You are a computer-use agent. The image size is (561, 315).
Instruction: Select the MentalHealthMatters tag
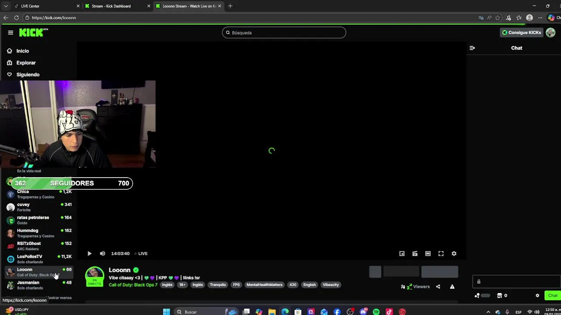tap(264, 285)
